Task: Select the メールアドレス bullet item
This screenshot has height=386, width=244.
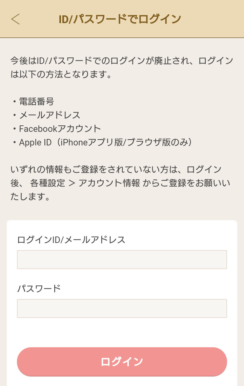Action: (49, 115)
